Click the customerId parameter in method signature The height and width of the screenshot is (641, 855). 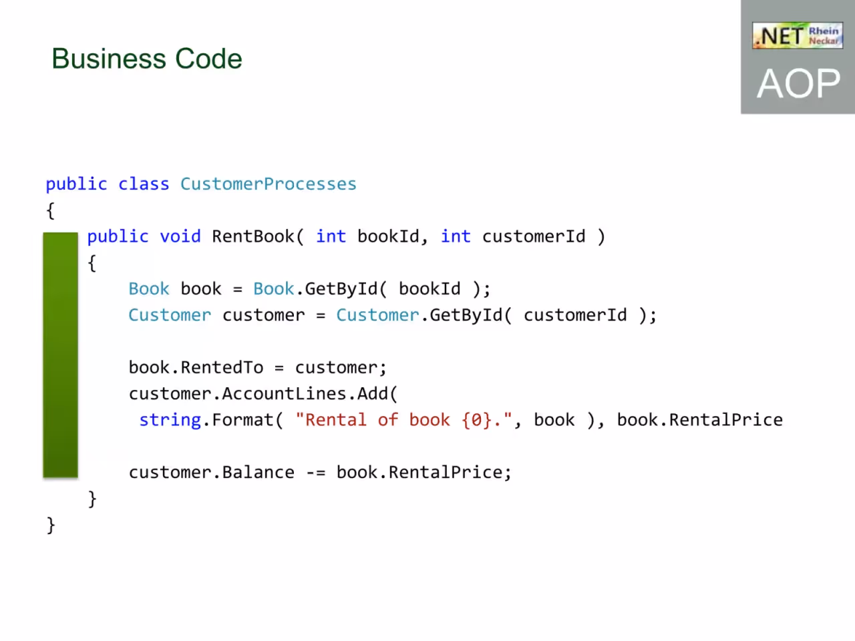coord(534,236)
